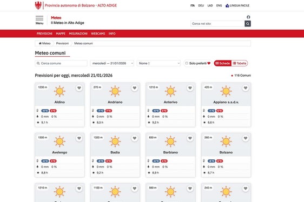
Task: Click the search magnifier button
Action: pyautogui.click(x=248, y=24)
